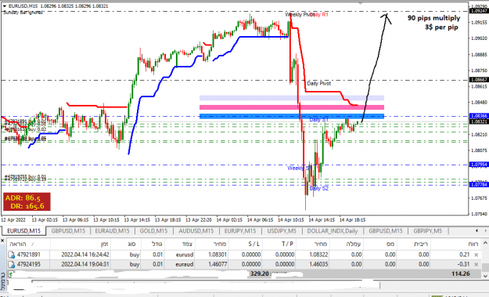Viewport: 489px width, 297px height.
Task: Close order 47924195 with its x button
Action: (476, 265)
